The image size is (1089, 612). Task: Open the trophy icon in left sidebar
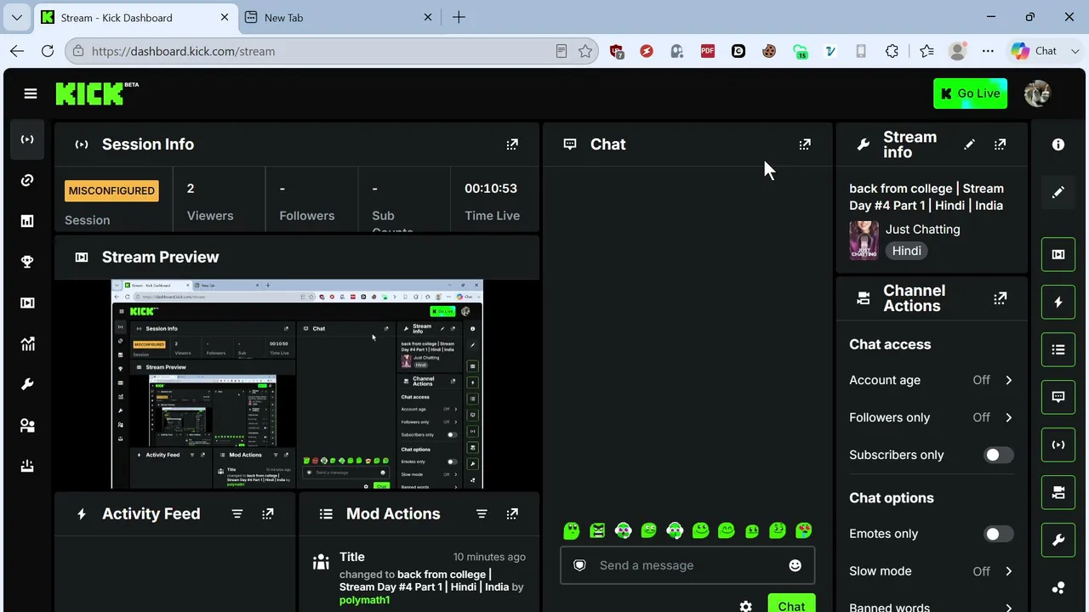(x=27, y=262)
